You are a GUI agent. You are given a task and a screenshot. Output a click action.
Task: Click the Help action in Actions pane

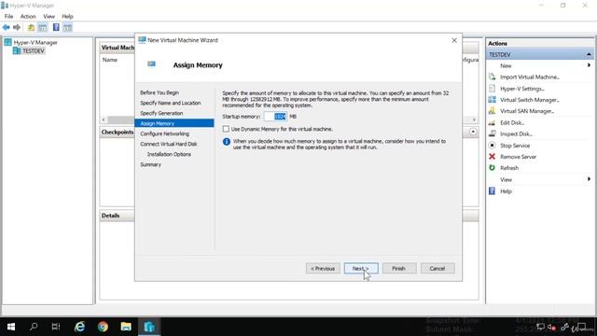pyautogui.click(x=506, y=191)
